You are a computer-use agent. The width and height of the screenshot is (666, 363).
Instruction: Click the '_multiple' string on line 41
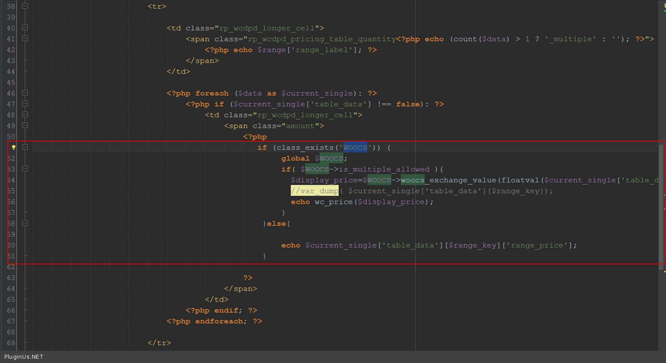click(570, 39)
